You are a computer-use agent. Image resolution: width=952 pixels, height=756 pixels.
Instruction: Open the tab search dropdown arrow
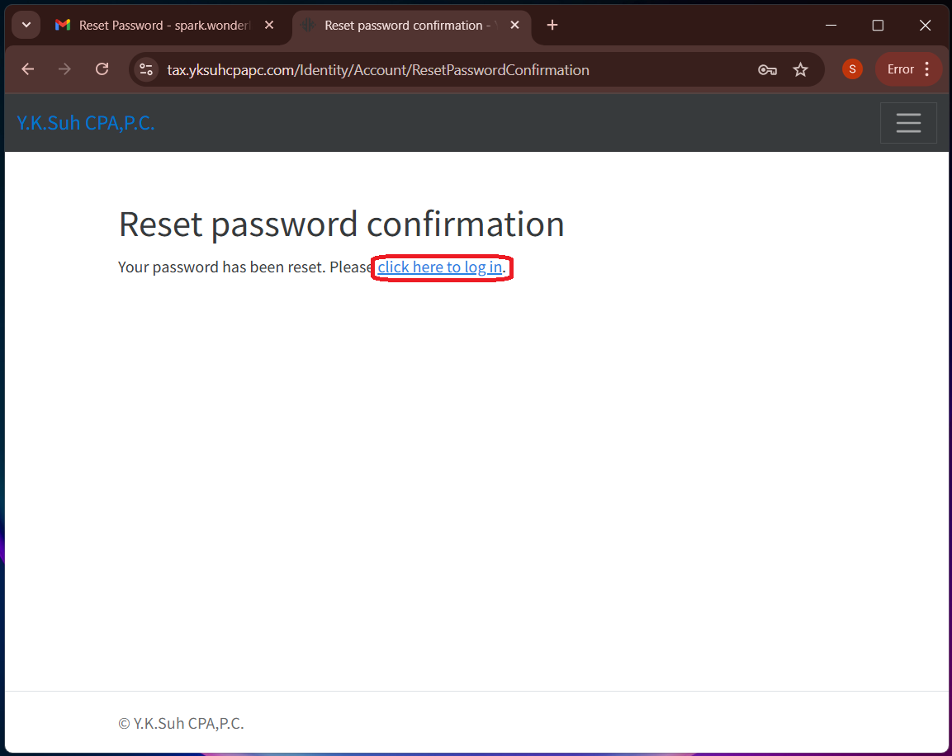[x=26, y=25]
